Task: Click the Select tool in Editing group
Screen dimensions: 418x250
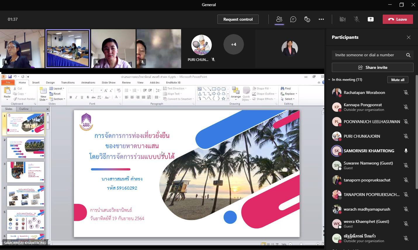Action: 288,99
